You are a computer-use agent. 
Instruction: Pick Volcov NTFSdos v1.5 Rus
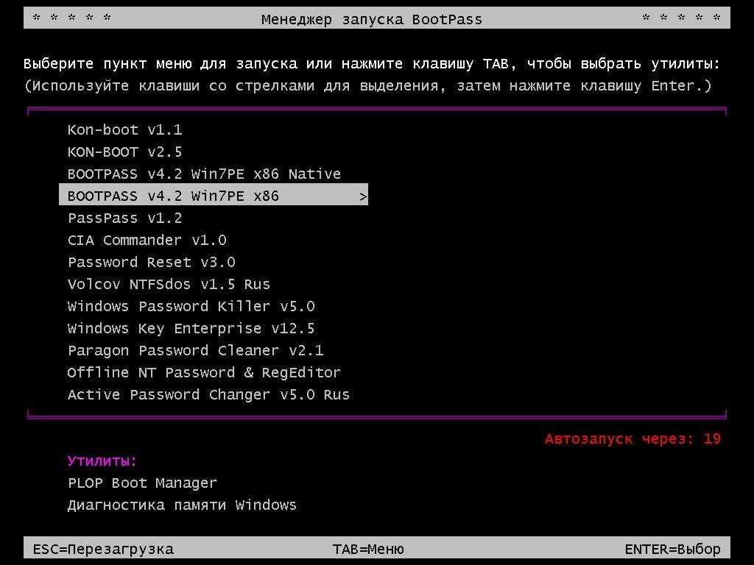coord(169,285)
